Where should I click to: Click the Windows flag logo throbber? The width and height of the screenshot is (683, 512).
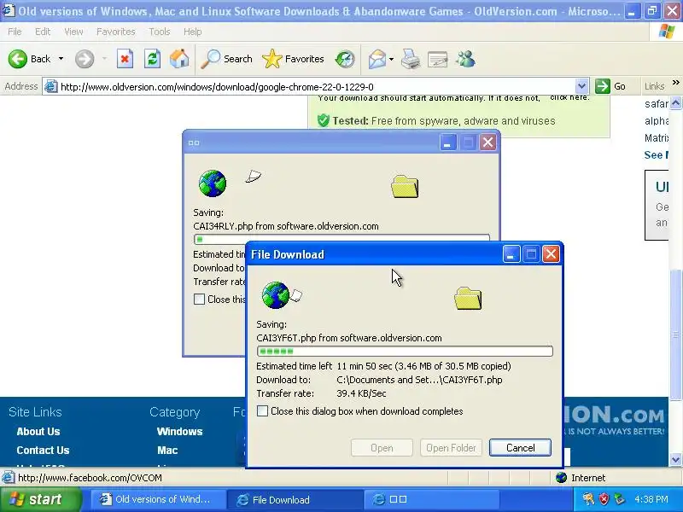[x=667, y=32]
